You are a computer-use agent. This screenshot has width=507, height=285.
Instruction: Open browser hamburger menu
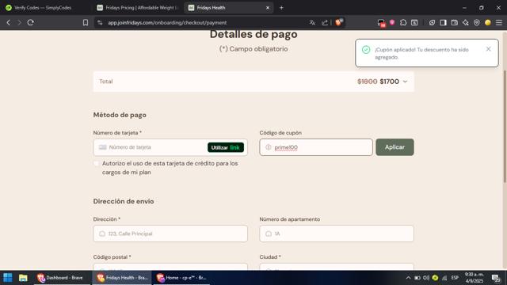pyautogui.click(x=499, y=23)
